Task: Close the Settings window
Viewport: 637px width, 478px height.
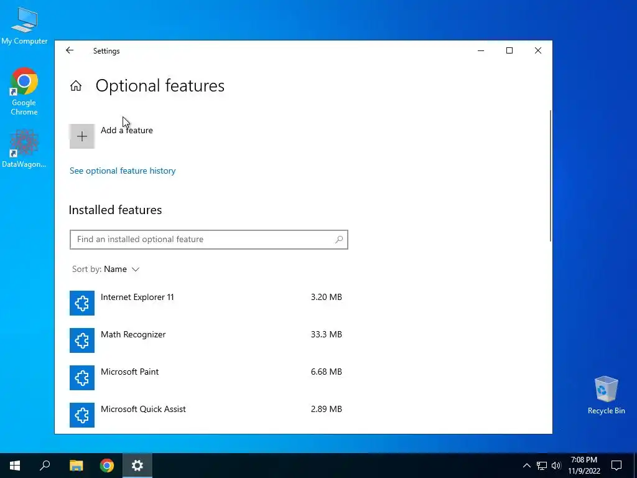Action: click(538, 50)
